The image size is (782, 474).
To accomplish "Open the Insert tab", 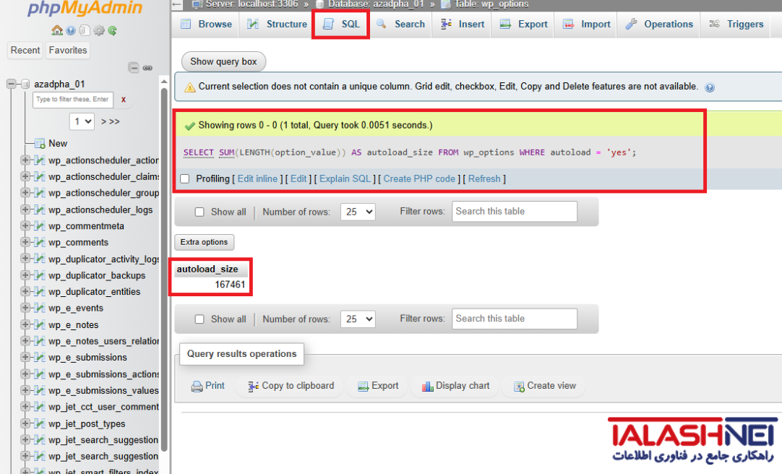I will (463, 24).
